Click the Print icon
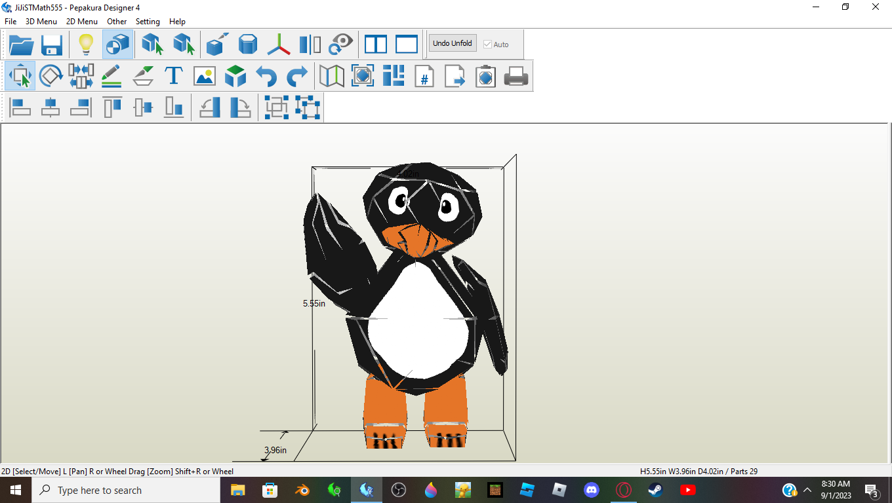Screen dimensions: 892x503 click(x=516, y=76)
